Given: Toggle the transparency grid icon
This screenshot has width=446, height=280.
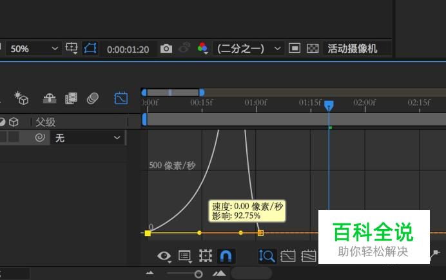Looking at the screenshot, I should coord(313,48).
